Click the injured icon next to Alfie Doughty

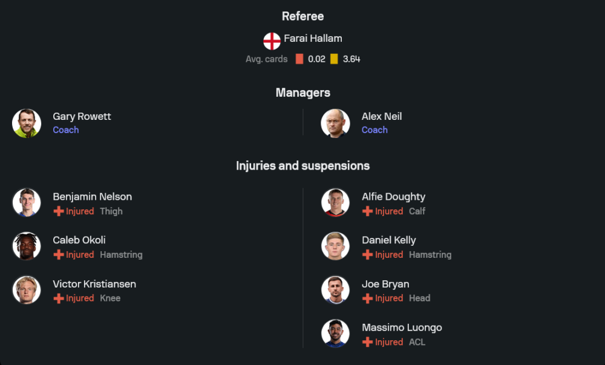pos(367,211)
